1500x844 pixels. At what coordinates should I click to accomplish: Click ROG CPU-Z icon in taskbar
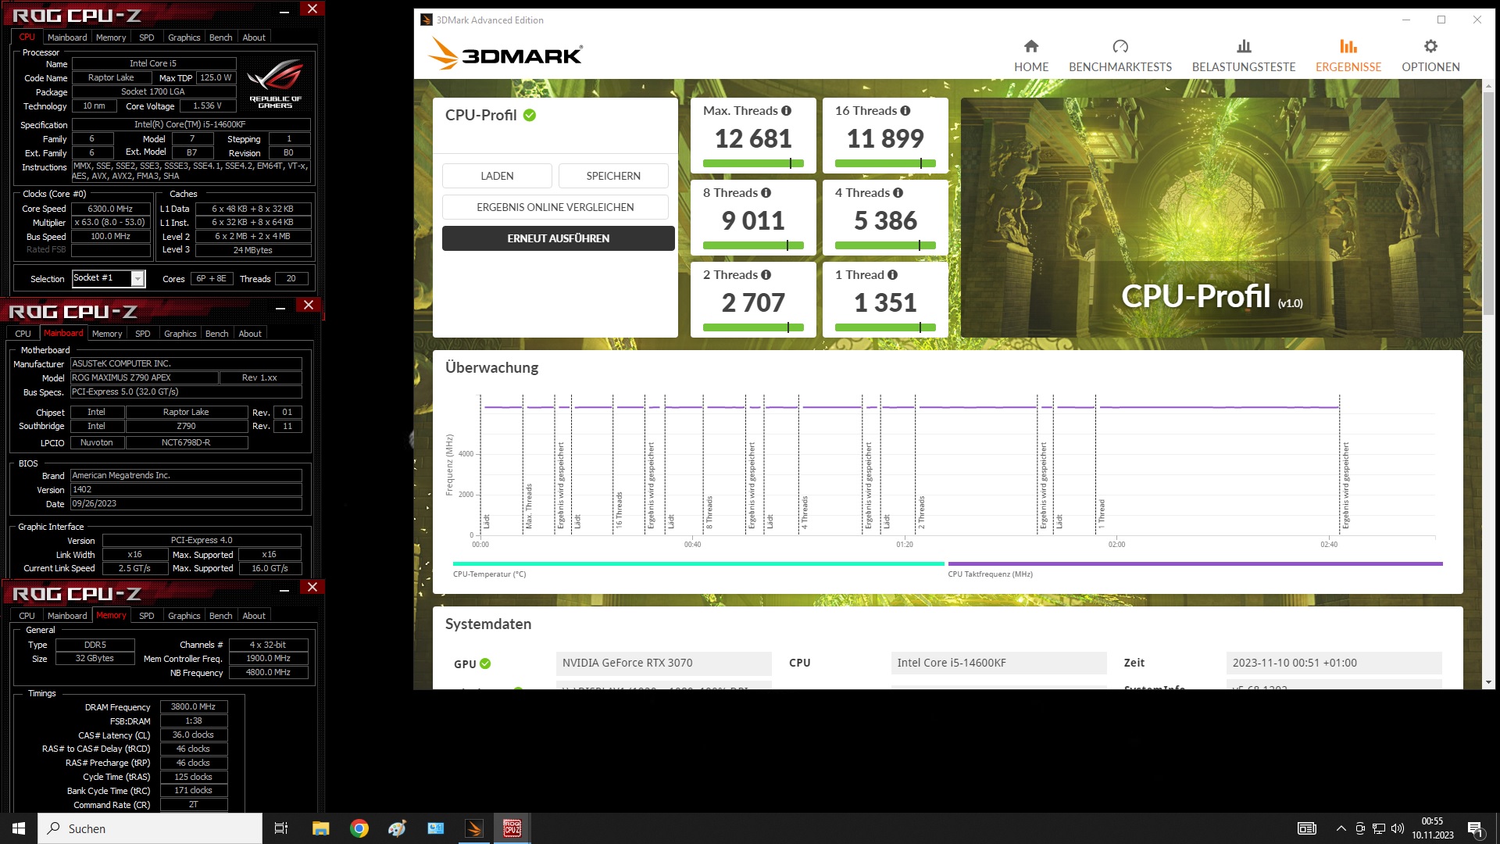512,828
